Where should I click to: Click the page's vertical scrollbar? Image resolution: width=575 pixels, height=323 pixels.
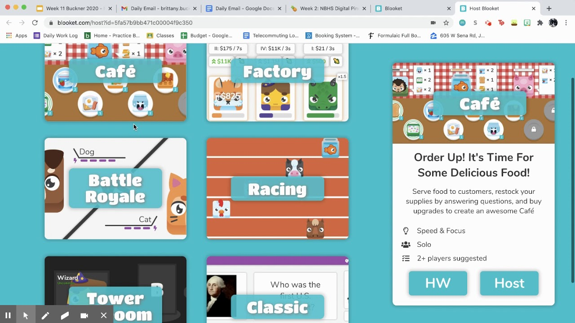(572, 179)
